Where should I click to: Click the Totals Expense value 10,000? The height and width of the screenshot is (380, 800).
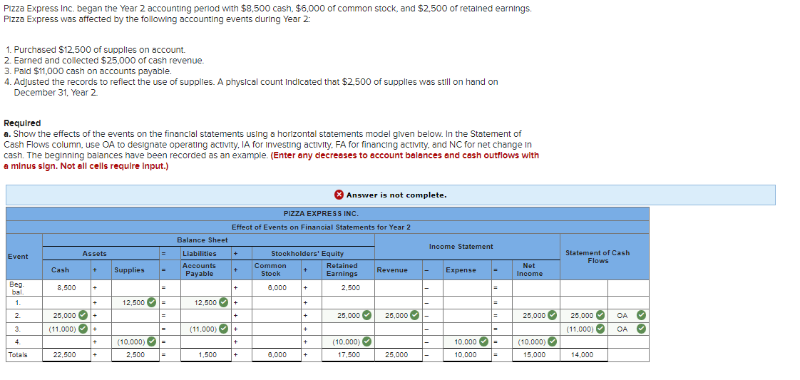[x=466, y=354]
